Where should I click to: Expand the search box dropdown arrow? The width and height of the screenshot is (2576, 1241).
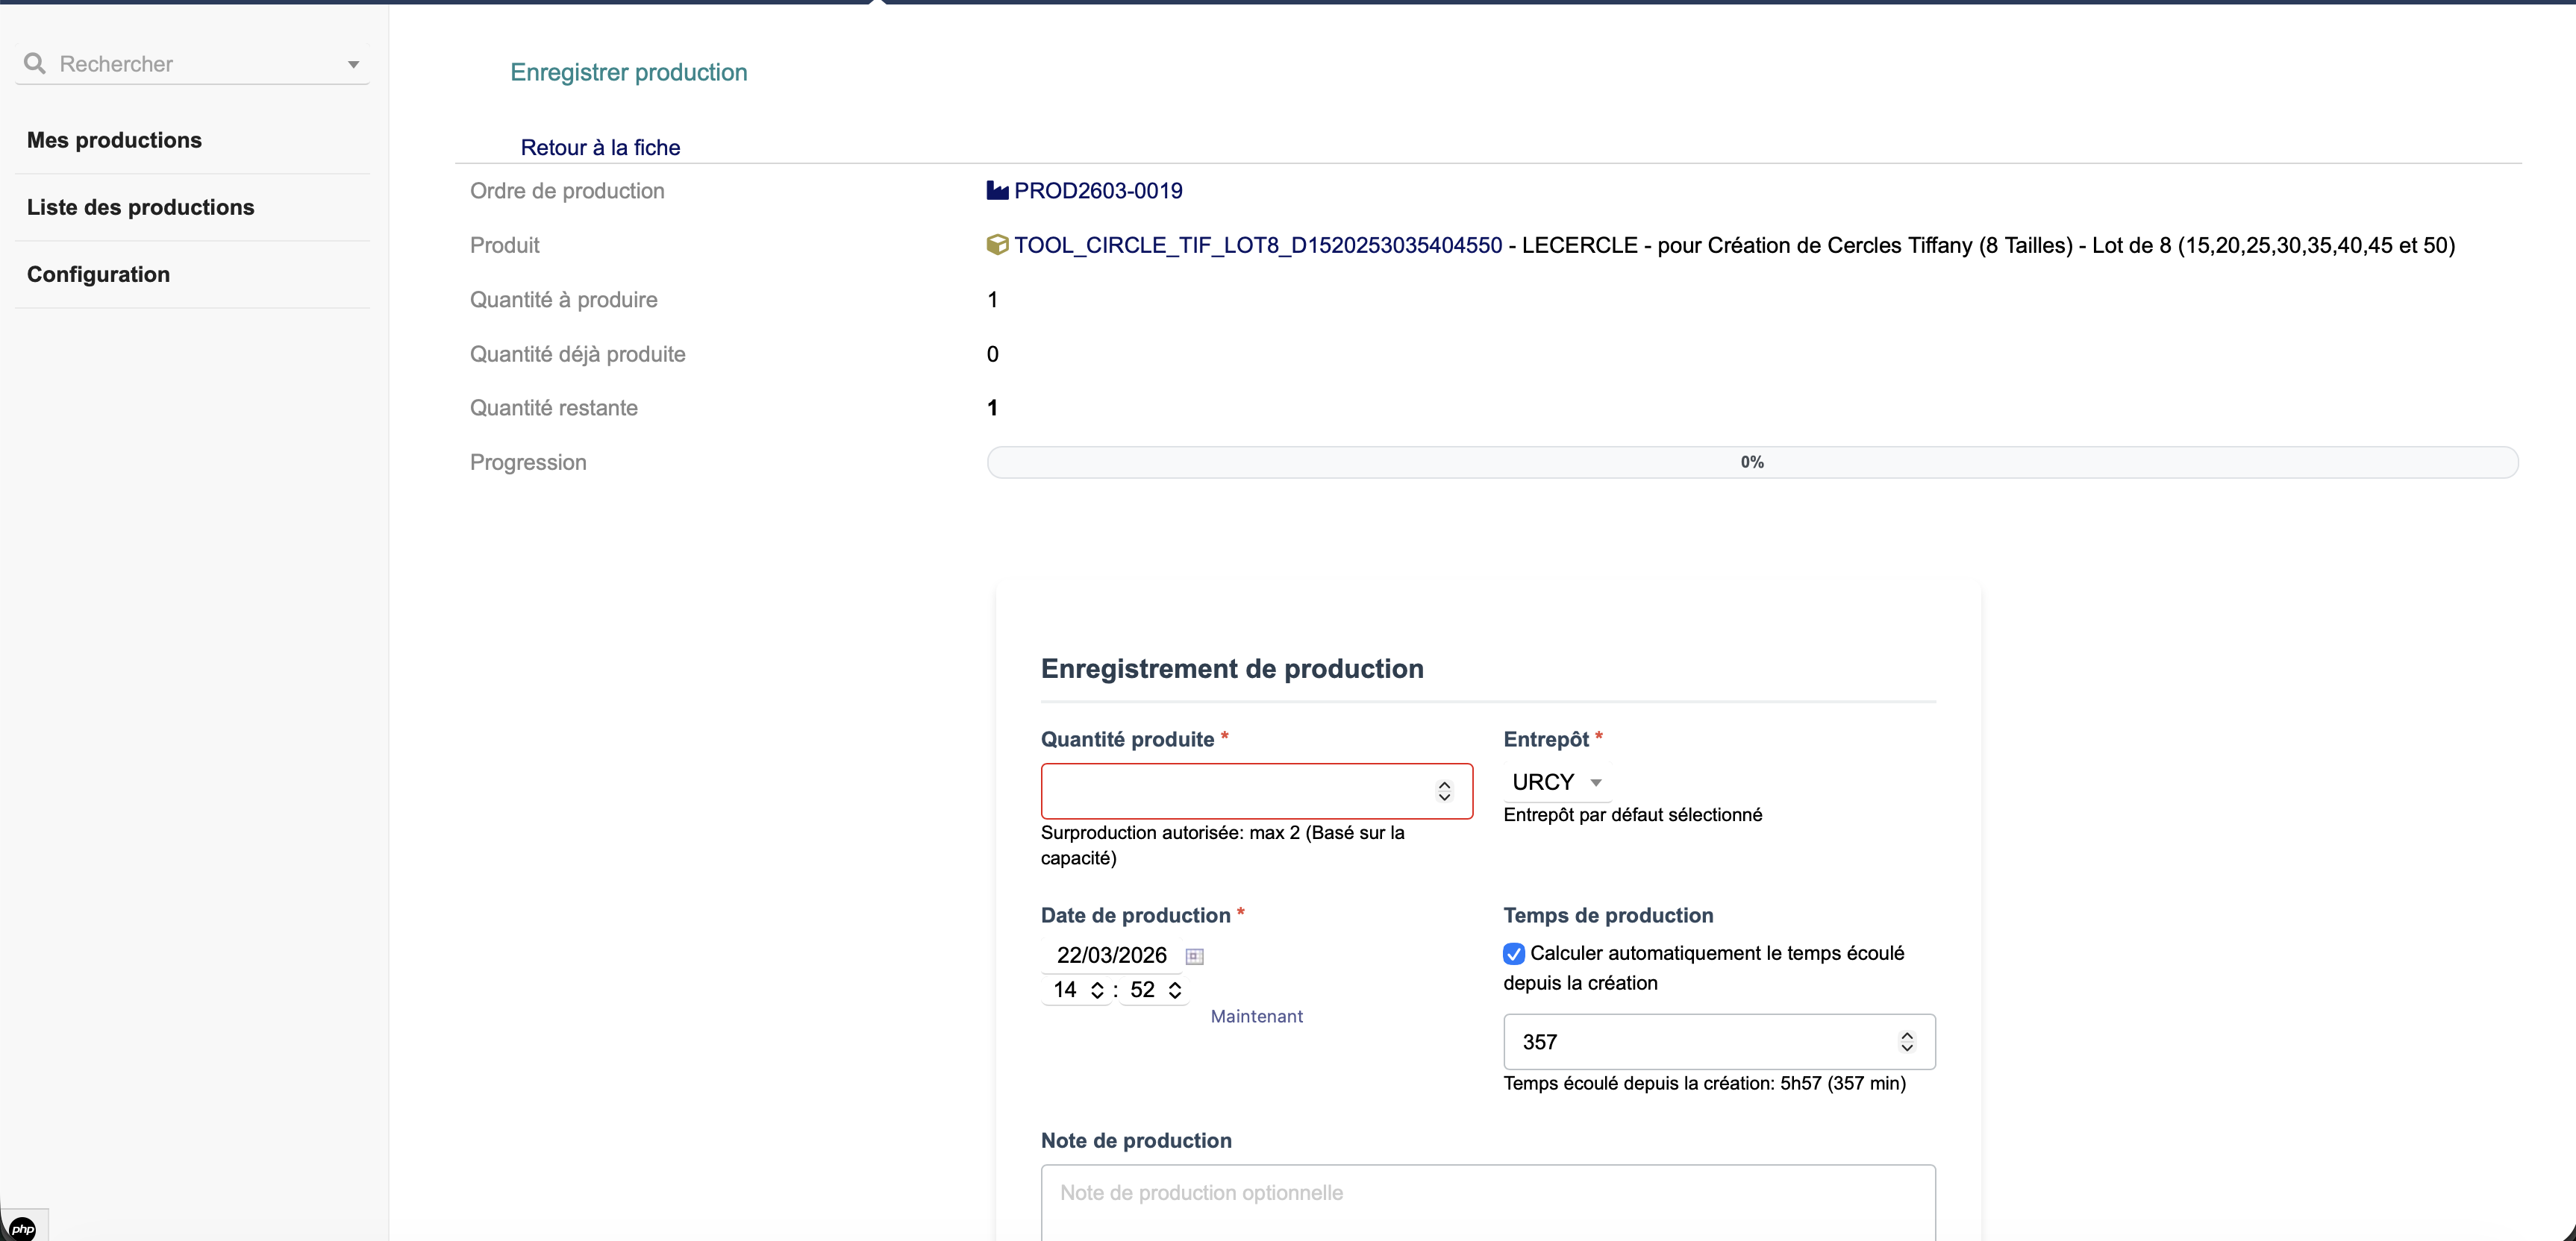pyautogui.click(x=353, y=65)
